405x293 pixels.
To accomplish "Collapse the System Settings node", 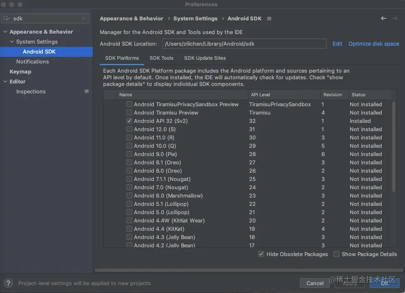I will coord(12,42).
